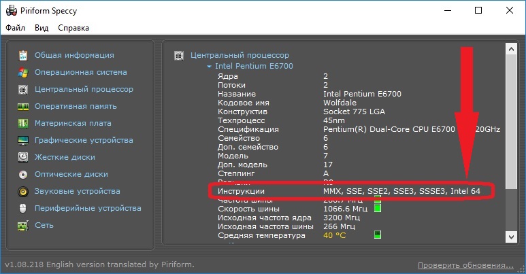Select the 1066.6 Мгц bus speed value

pos(345,209)
